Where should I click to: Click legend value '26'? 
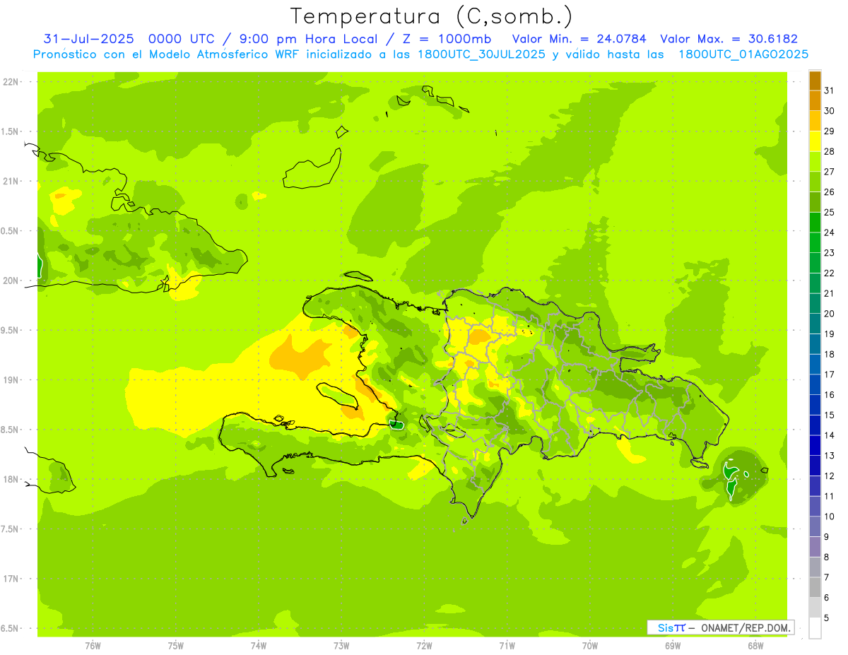(829, 191)
